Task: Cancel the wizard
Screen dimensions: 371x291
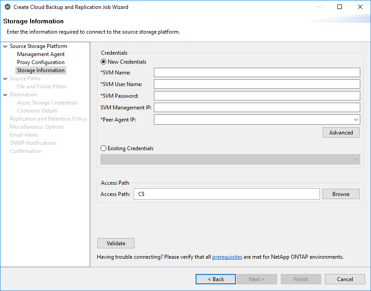Action: point(345,279)
